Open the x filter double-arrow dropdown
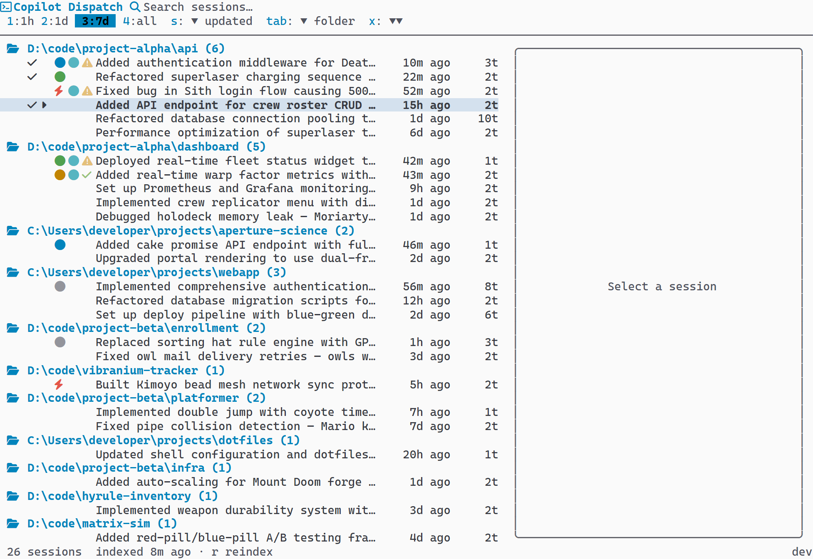 (x=396, y=21)
